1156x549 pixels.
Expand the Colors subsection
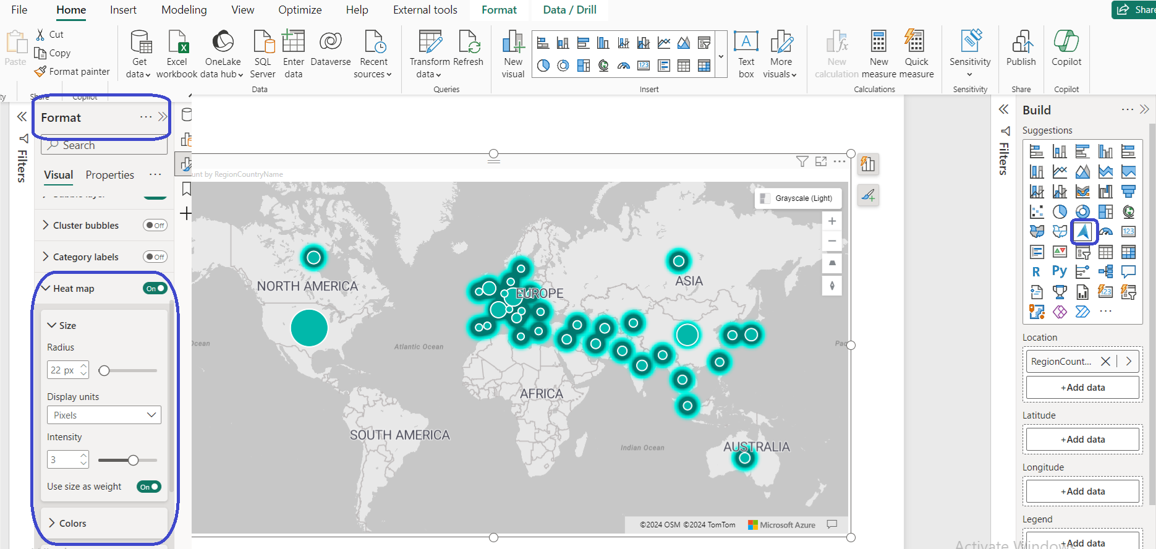(52, 523)
